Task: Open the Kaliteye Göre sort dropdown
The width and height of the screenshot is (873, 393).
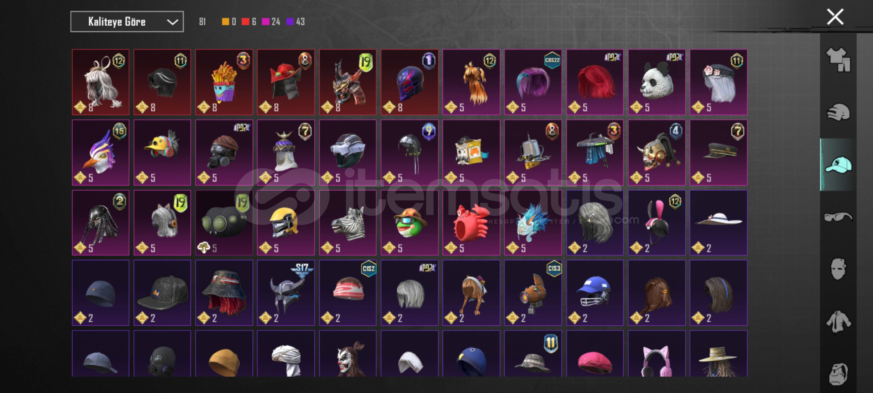Action: point(127,22)
